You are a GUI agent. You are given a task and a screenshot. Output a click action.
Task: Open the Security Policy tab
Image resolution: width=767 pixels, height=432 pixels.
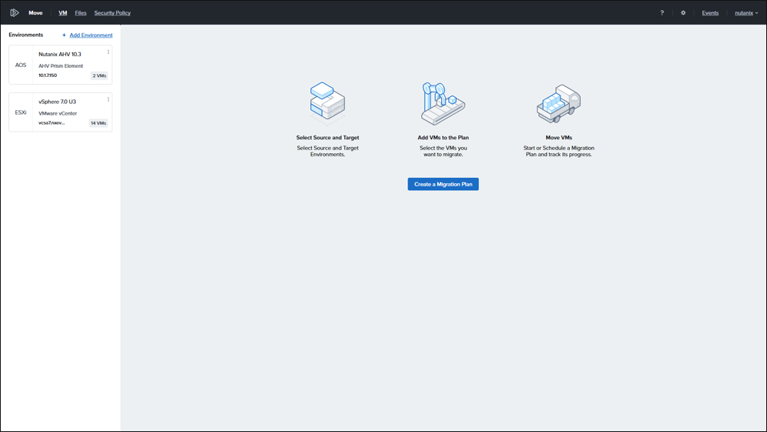112,13
